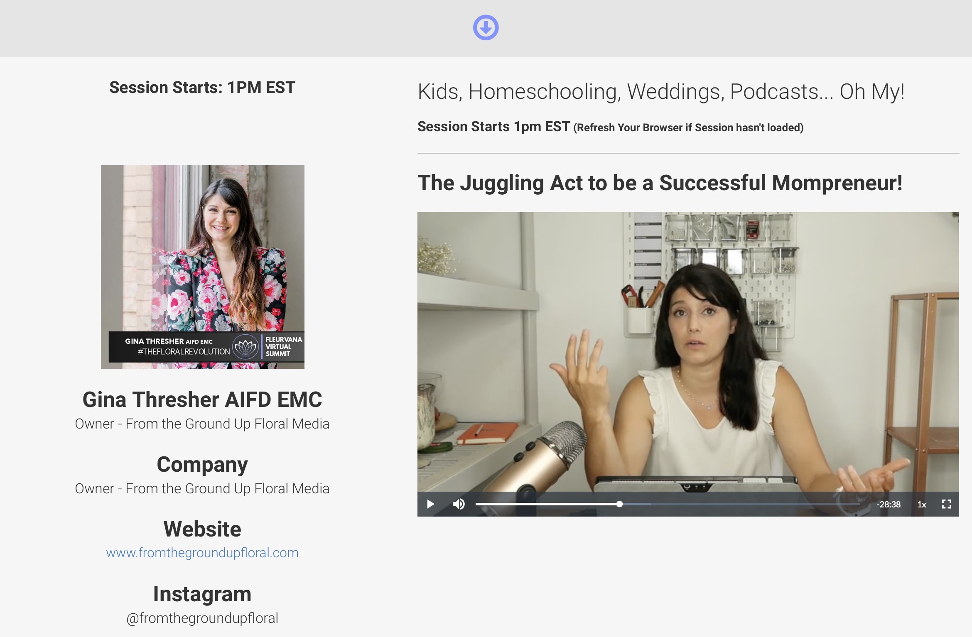Click the Instagram section heading
The image size is (972, 637).
click(202, 594)
